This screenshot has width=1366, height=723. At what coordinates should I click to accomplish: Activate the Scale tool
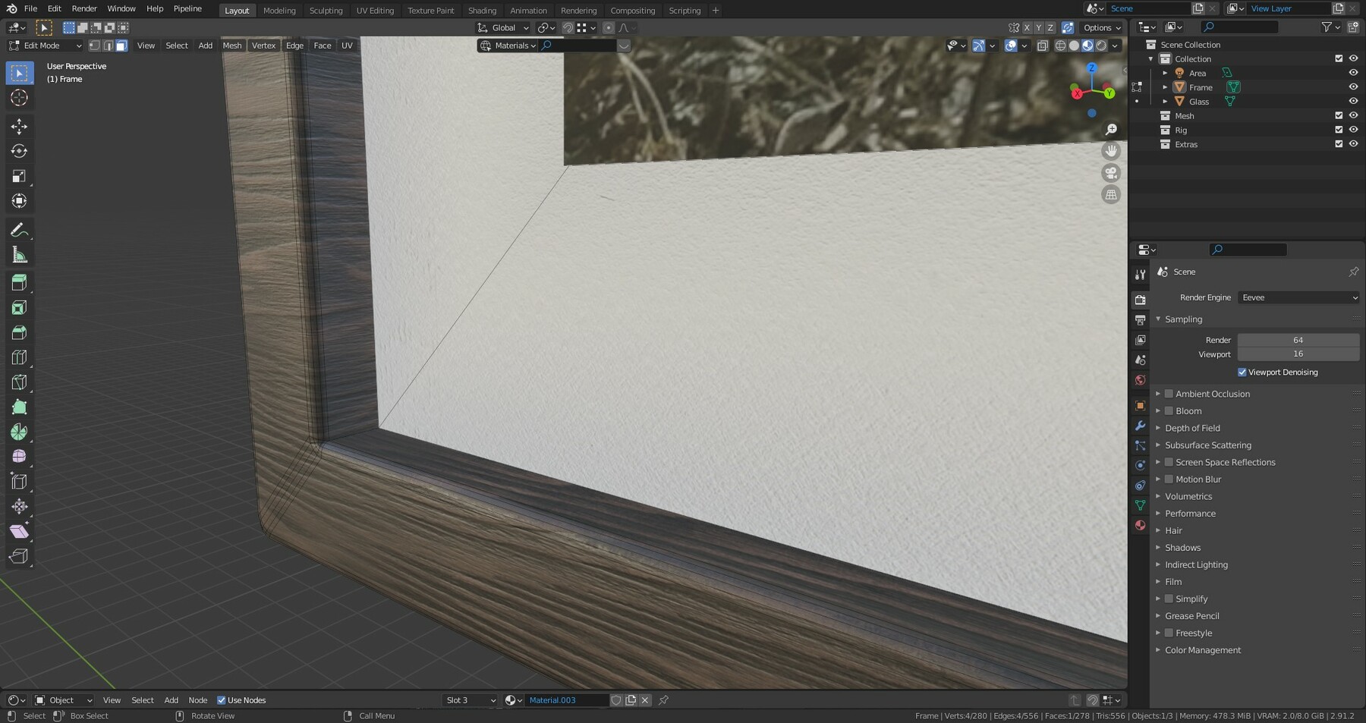tap(19, 176)
